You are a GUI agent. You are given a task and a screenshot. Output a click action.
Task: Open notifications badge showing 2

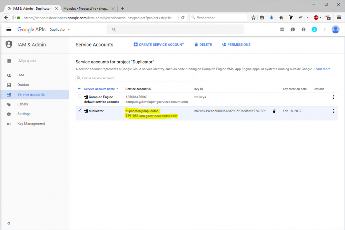314,29
